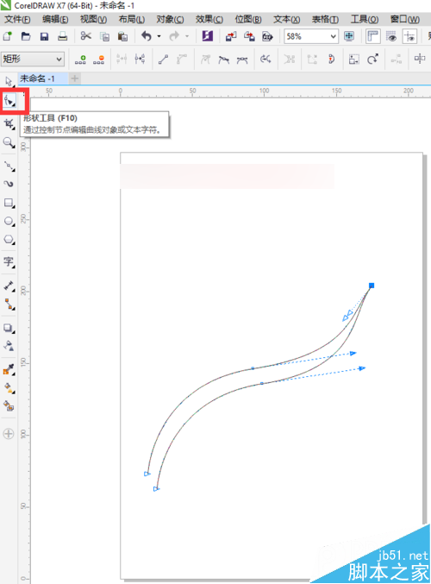
Task: Open the 文件(F) menu
Action: coord(17,19)
